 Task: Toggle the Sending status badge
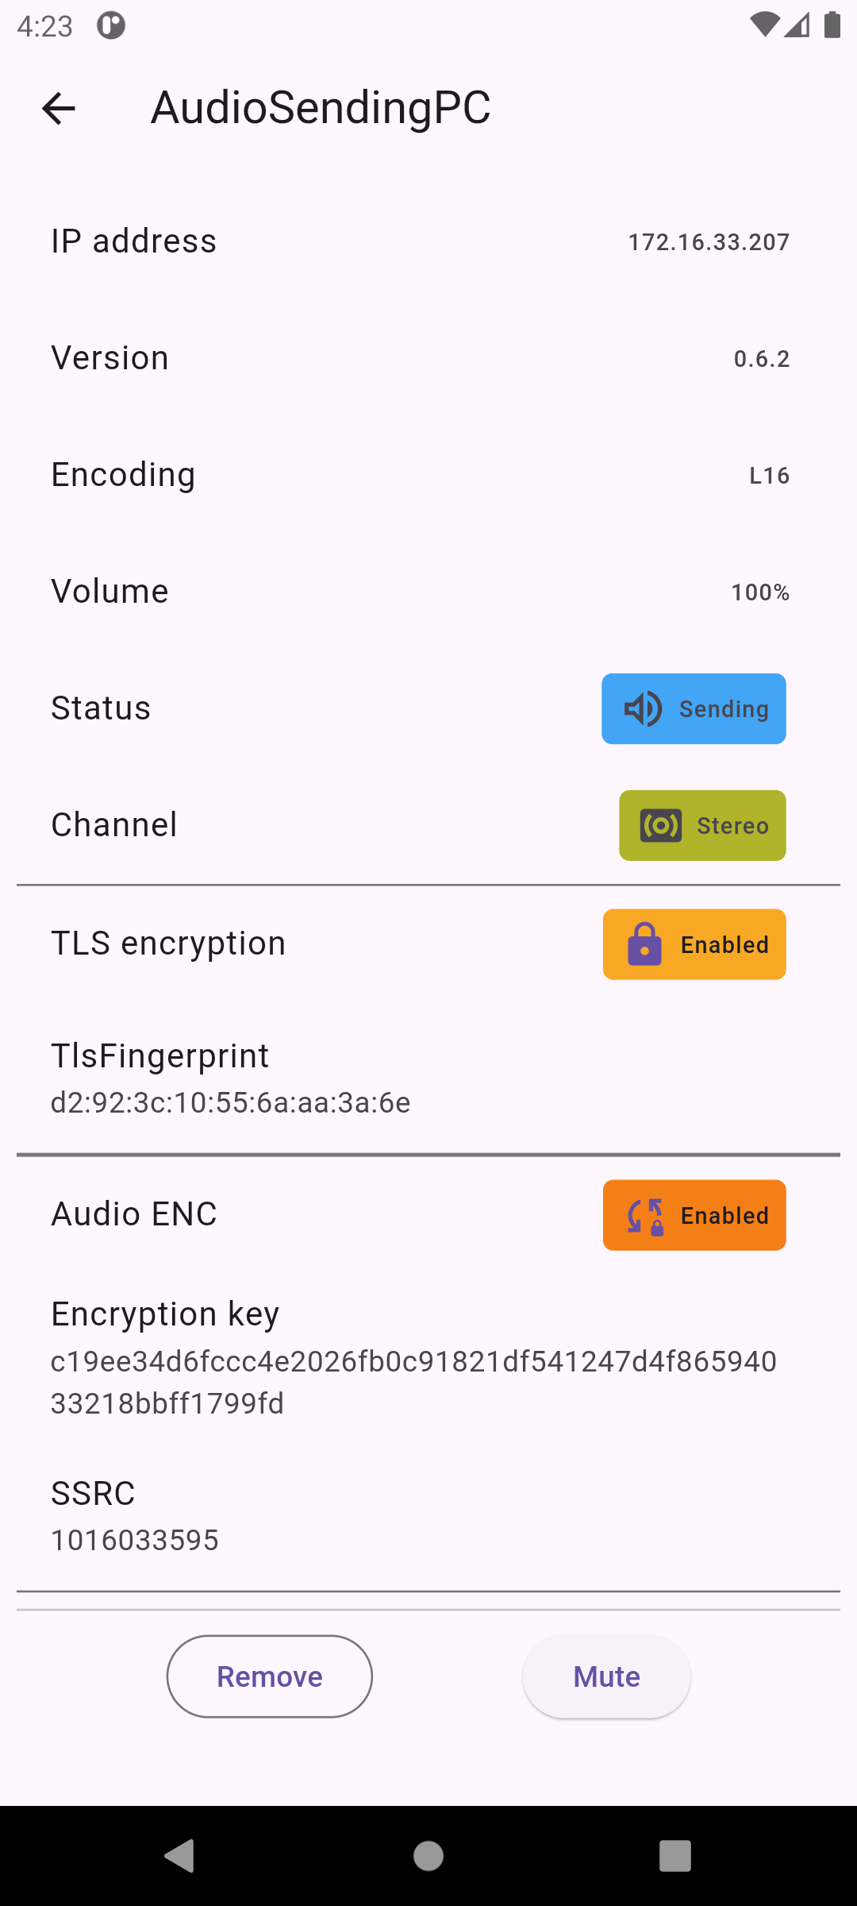(694, 708)
